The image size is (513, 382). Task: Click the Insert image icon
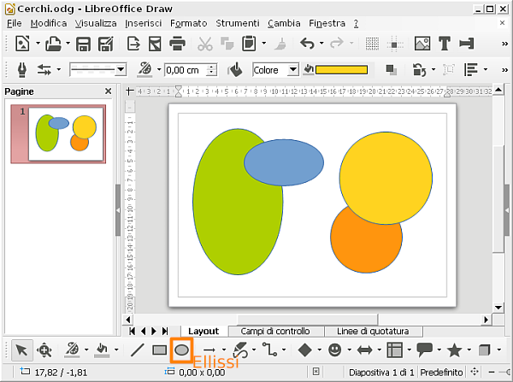422,44
